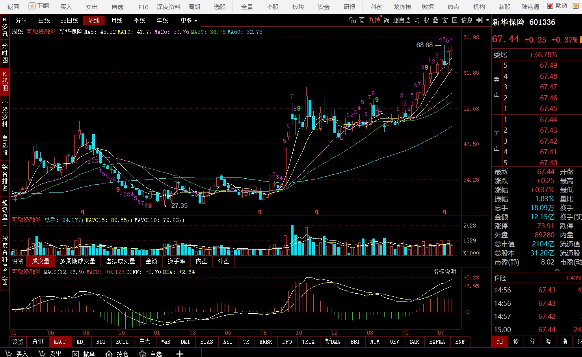This screenshot has width=582, height=357.
Task: Open the 分时图 left sidebar panel
Action: point(5,53)
